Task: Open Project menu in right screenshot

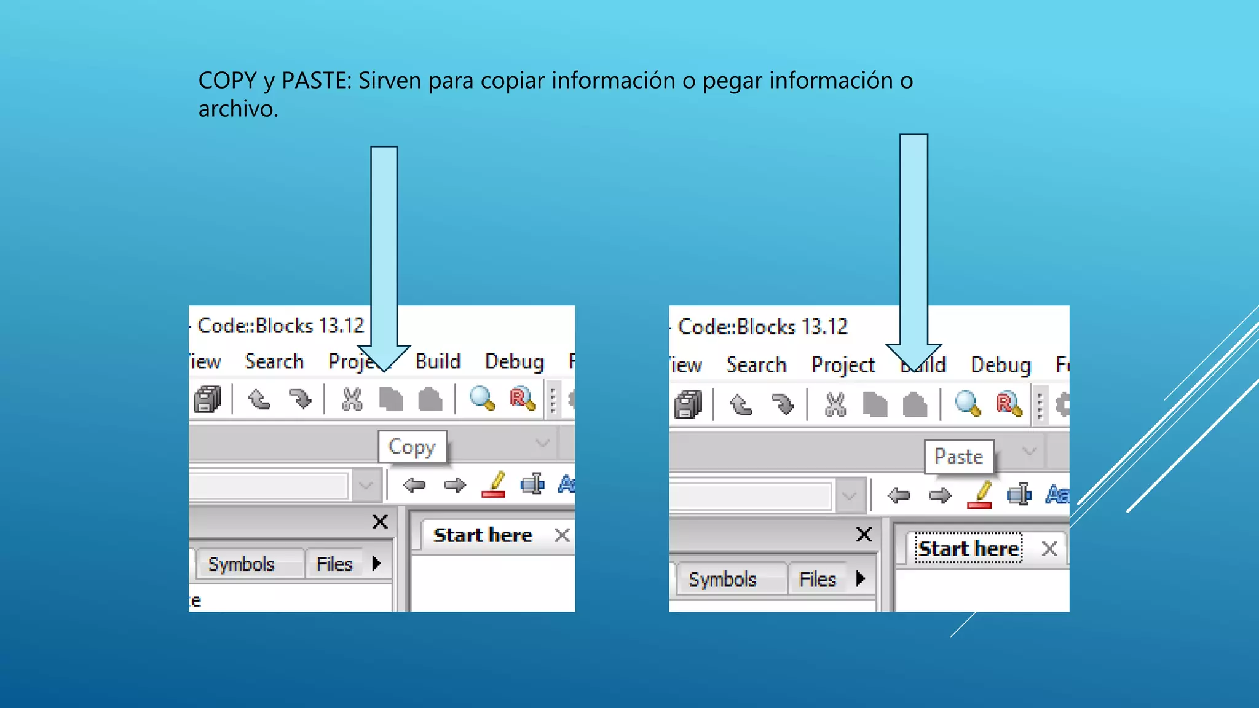Action: pos(843,365)
